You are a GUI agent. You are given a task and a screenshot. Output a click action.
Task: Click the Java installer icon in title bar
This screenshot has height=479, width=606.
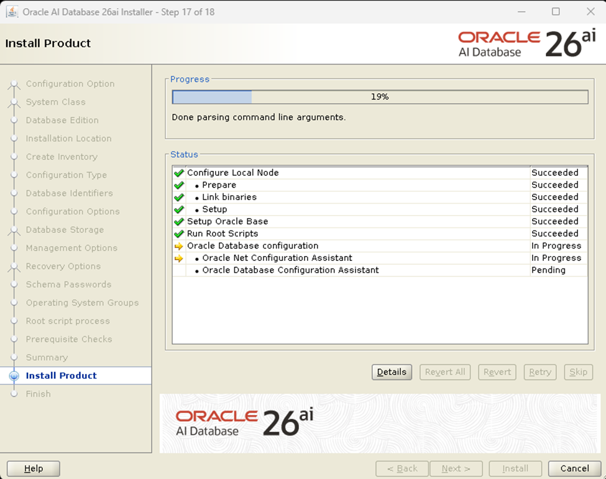[12, 12]
